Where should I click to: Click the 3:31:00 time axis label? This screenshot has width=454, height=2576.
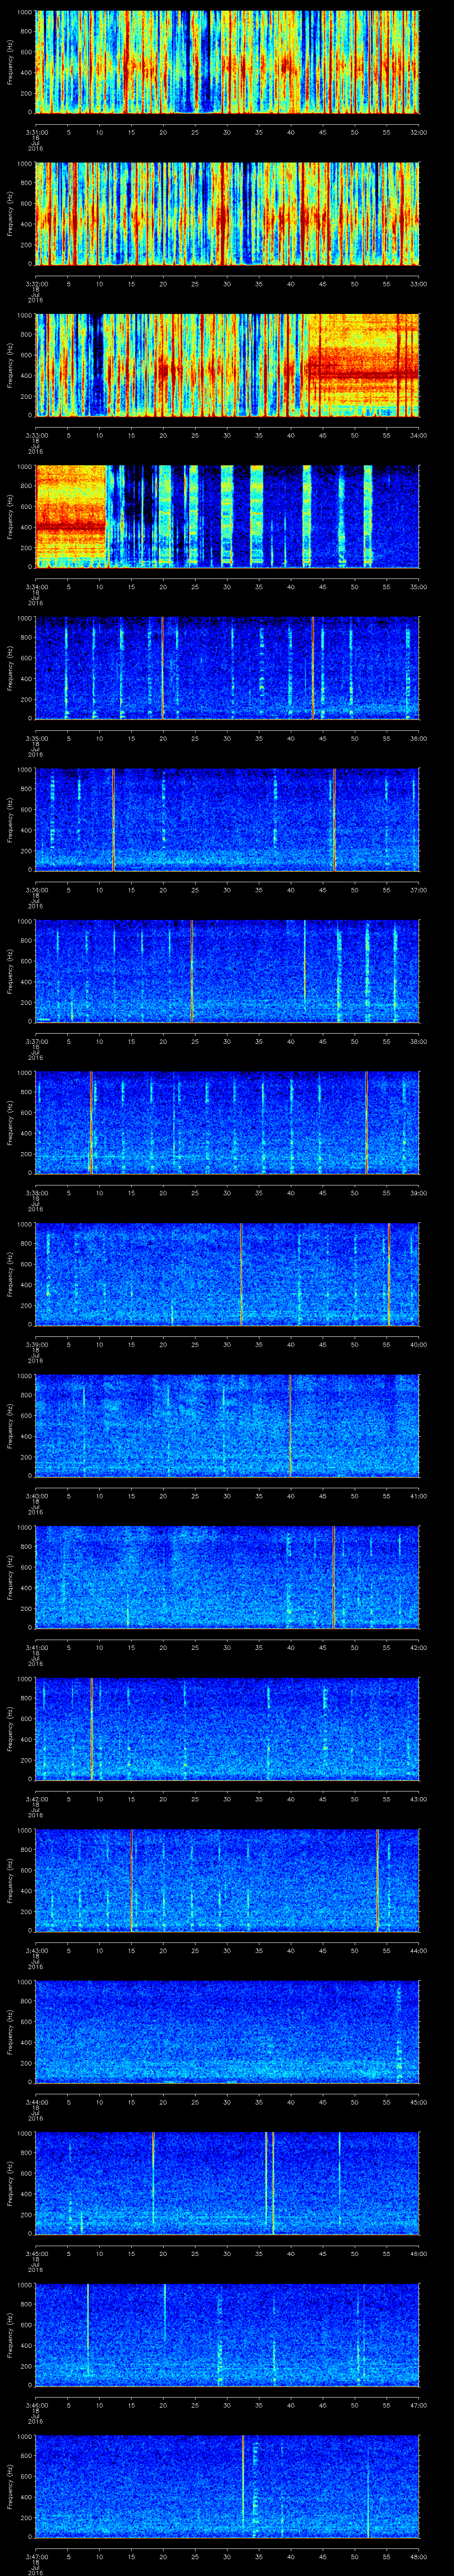[x=37, y=132]
